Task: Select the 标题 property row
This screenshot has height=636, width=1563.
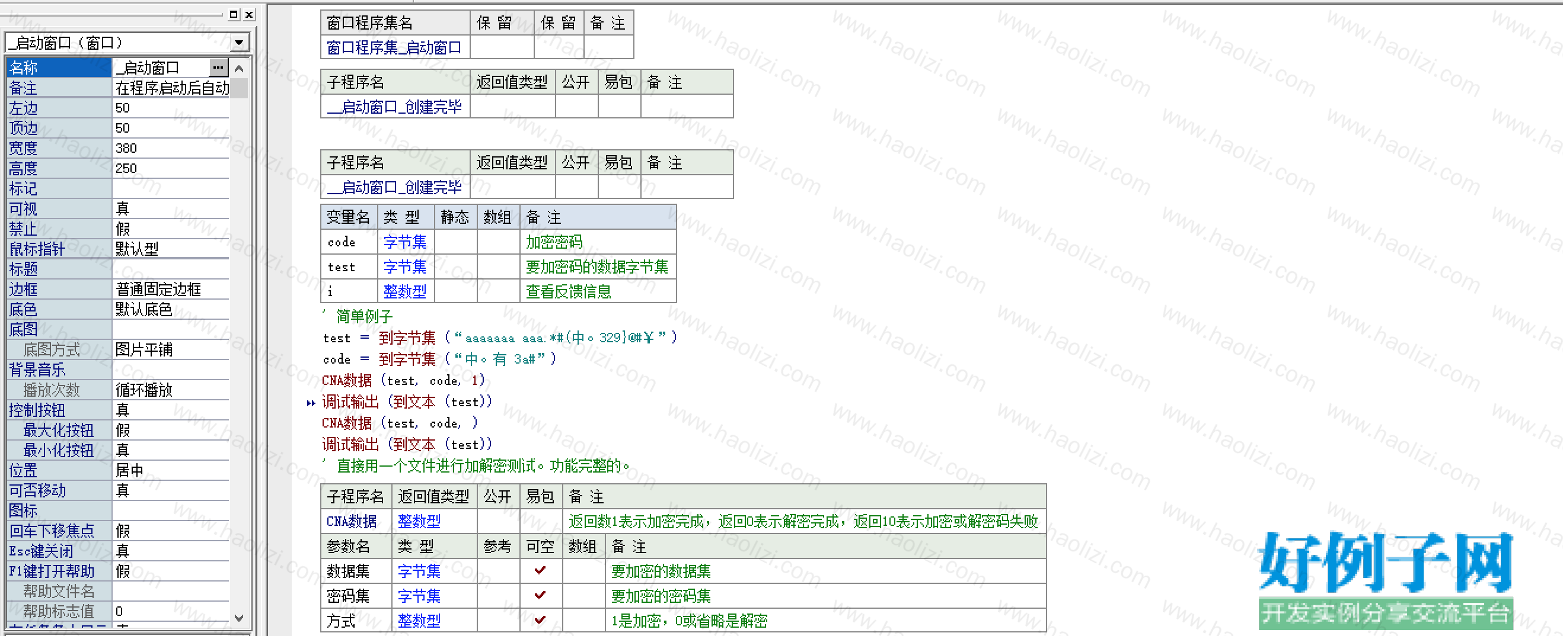Action: point(119,269)
